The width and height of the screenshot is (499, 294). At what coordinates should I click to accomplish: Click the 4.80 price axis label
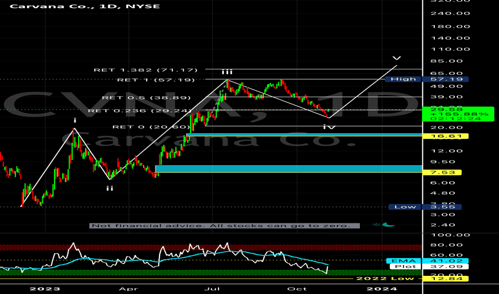coord(443,193)
